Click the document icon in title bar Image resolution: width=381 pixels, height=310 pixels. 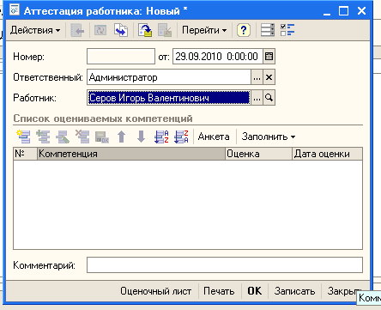(x=15, y=10)
